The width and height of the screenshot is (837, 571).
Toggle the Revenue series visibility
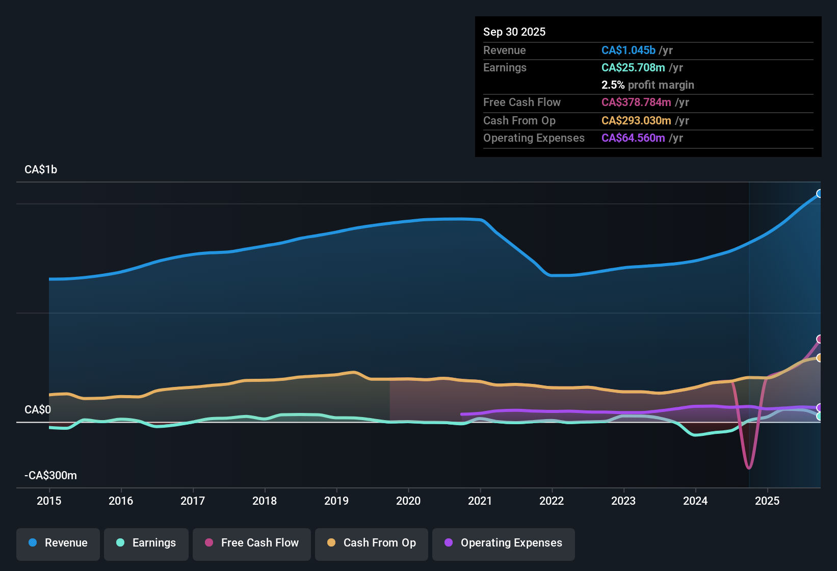(58, 543)
